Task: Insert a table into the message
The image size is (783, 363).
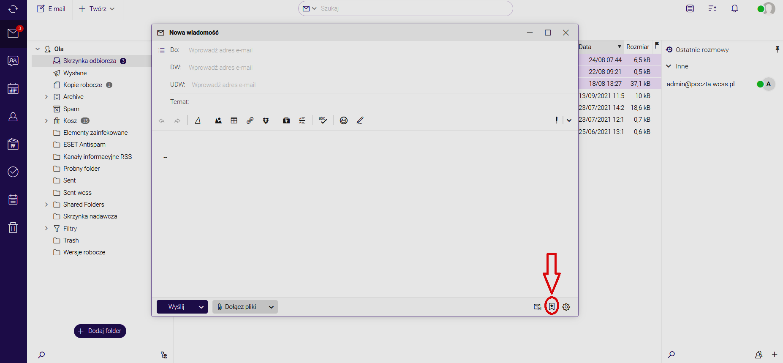Action: [234, 121]
